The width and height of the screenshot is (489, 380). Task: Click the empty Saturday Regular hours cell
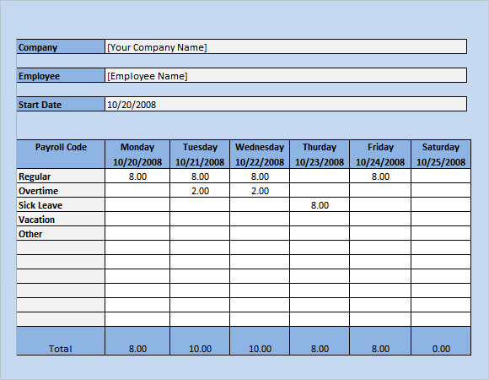(x=441, y=176)
